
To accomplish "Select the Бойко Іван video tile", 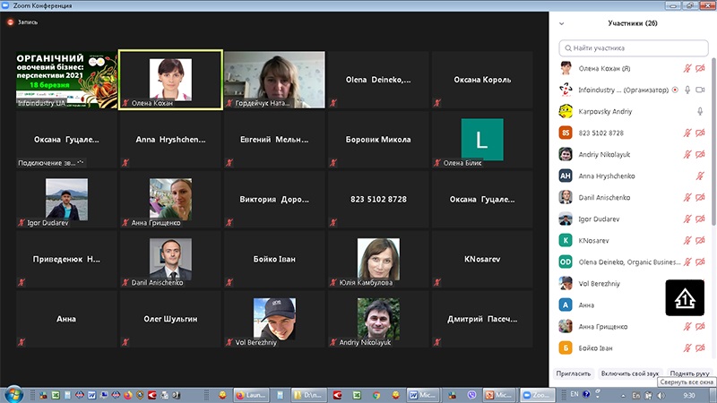I will point(274,260).
